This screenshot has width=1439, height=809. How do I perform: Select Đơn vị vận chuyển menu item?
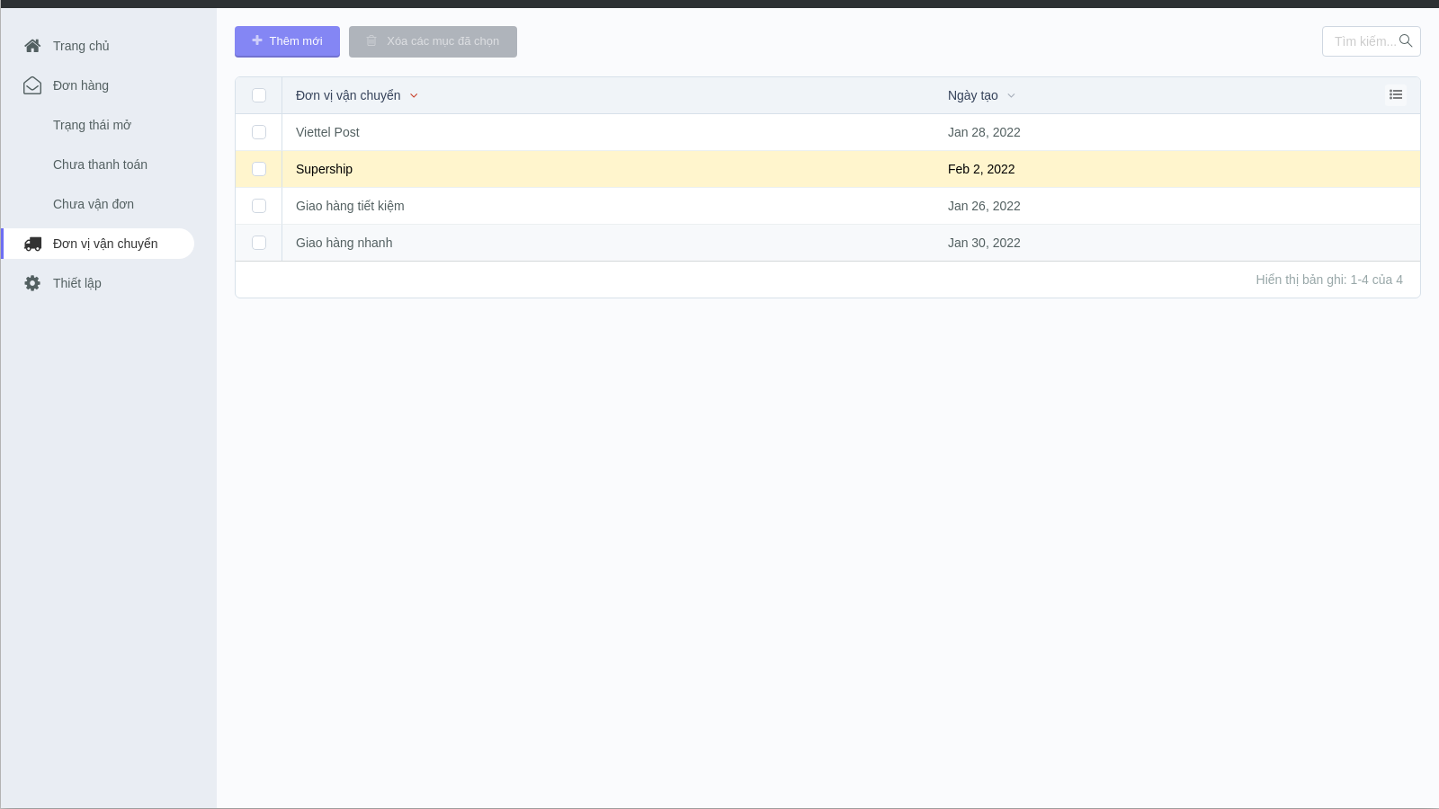tap(97, 244)
